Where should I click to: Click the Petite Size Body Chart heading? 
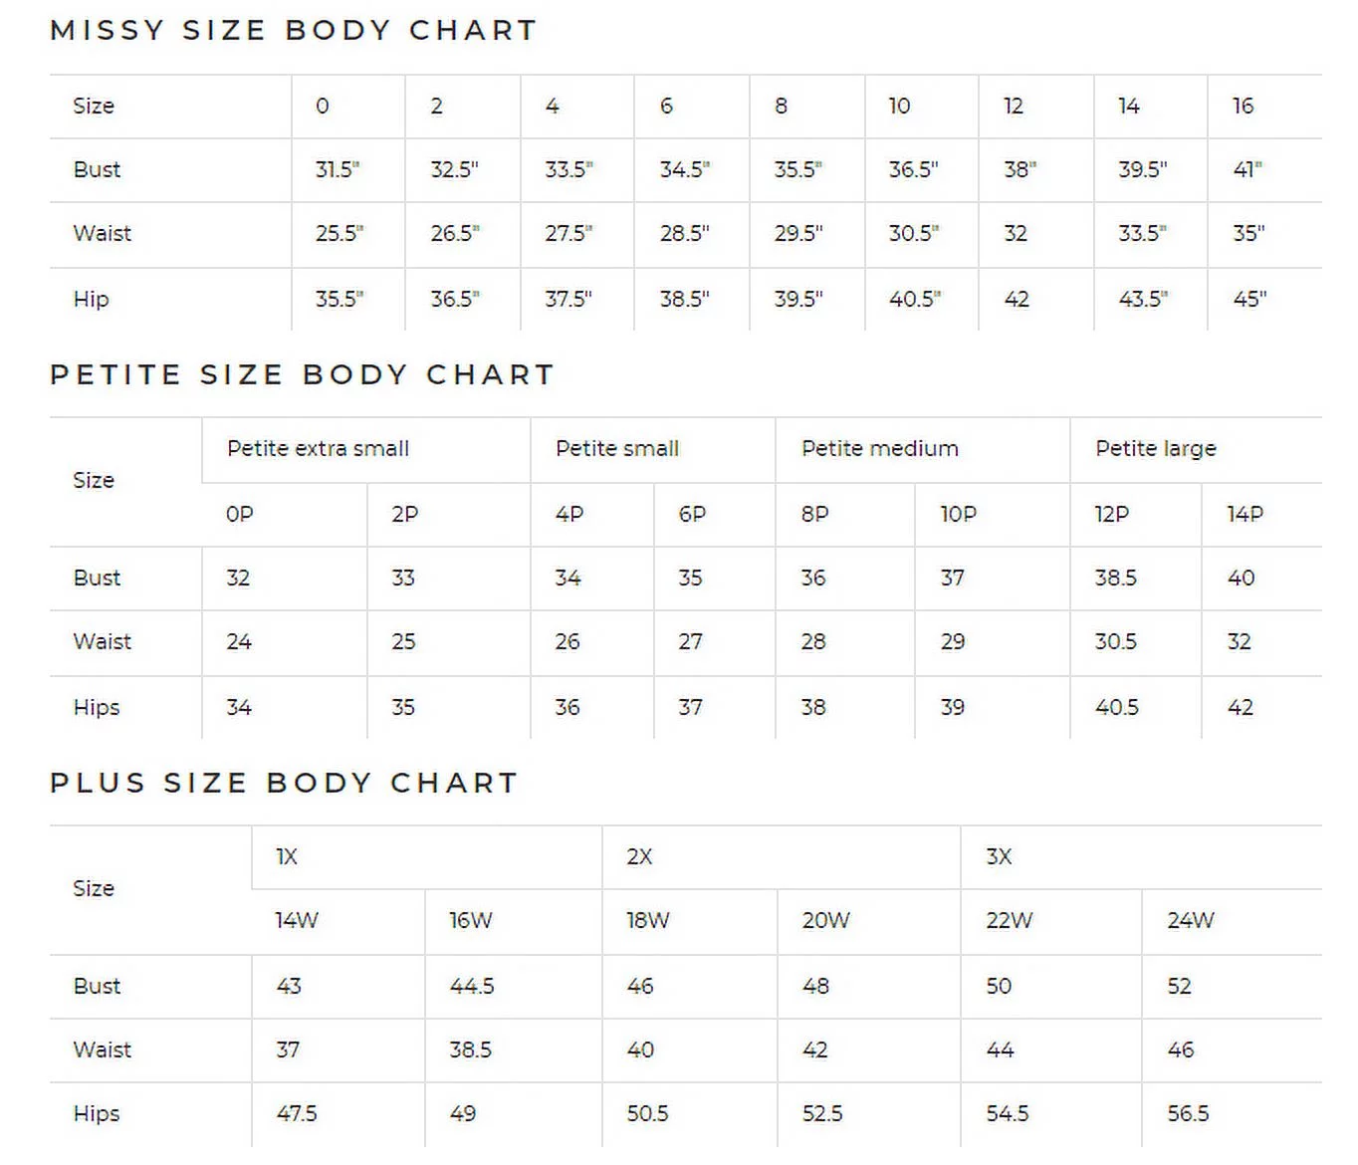[x=302, y=374]
